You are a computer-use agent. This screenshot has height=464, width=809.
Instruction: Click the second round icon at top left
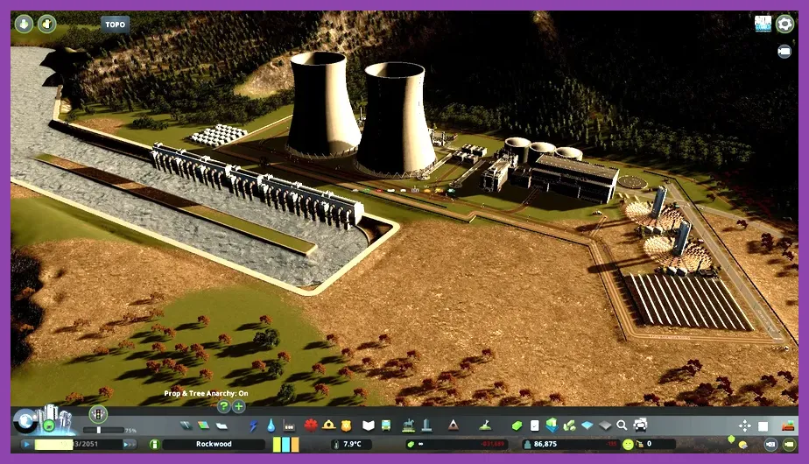tap(47, 24)
